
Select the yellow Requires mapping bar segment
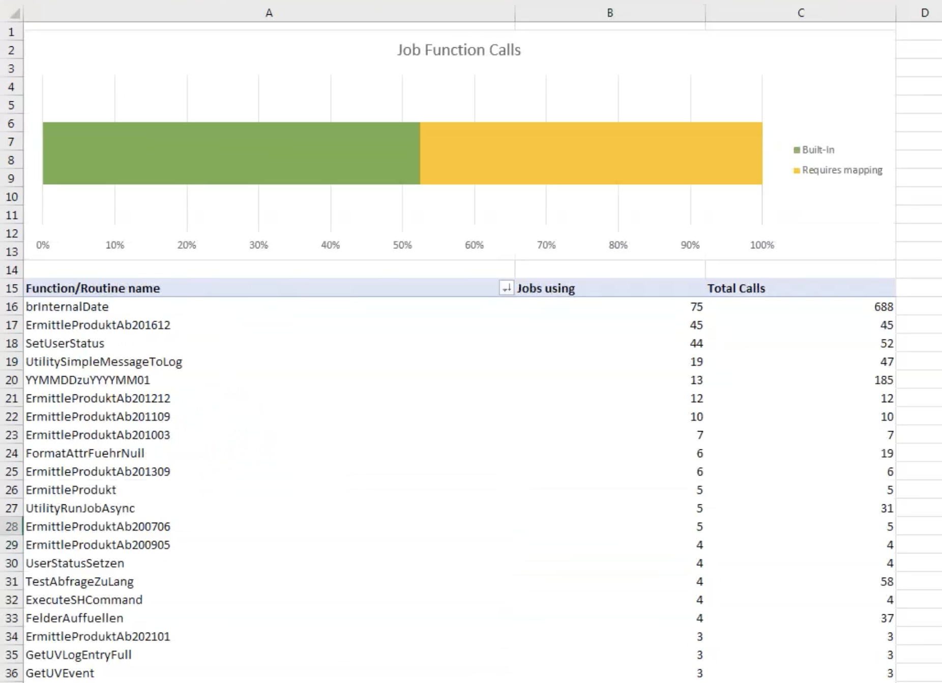[591, 153]
